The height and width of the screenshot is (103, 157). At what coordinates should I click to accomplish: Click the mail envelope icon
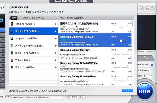[147, 8]
